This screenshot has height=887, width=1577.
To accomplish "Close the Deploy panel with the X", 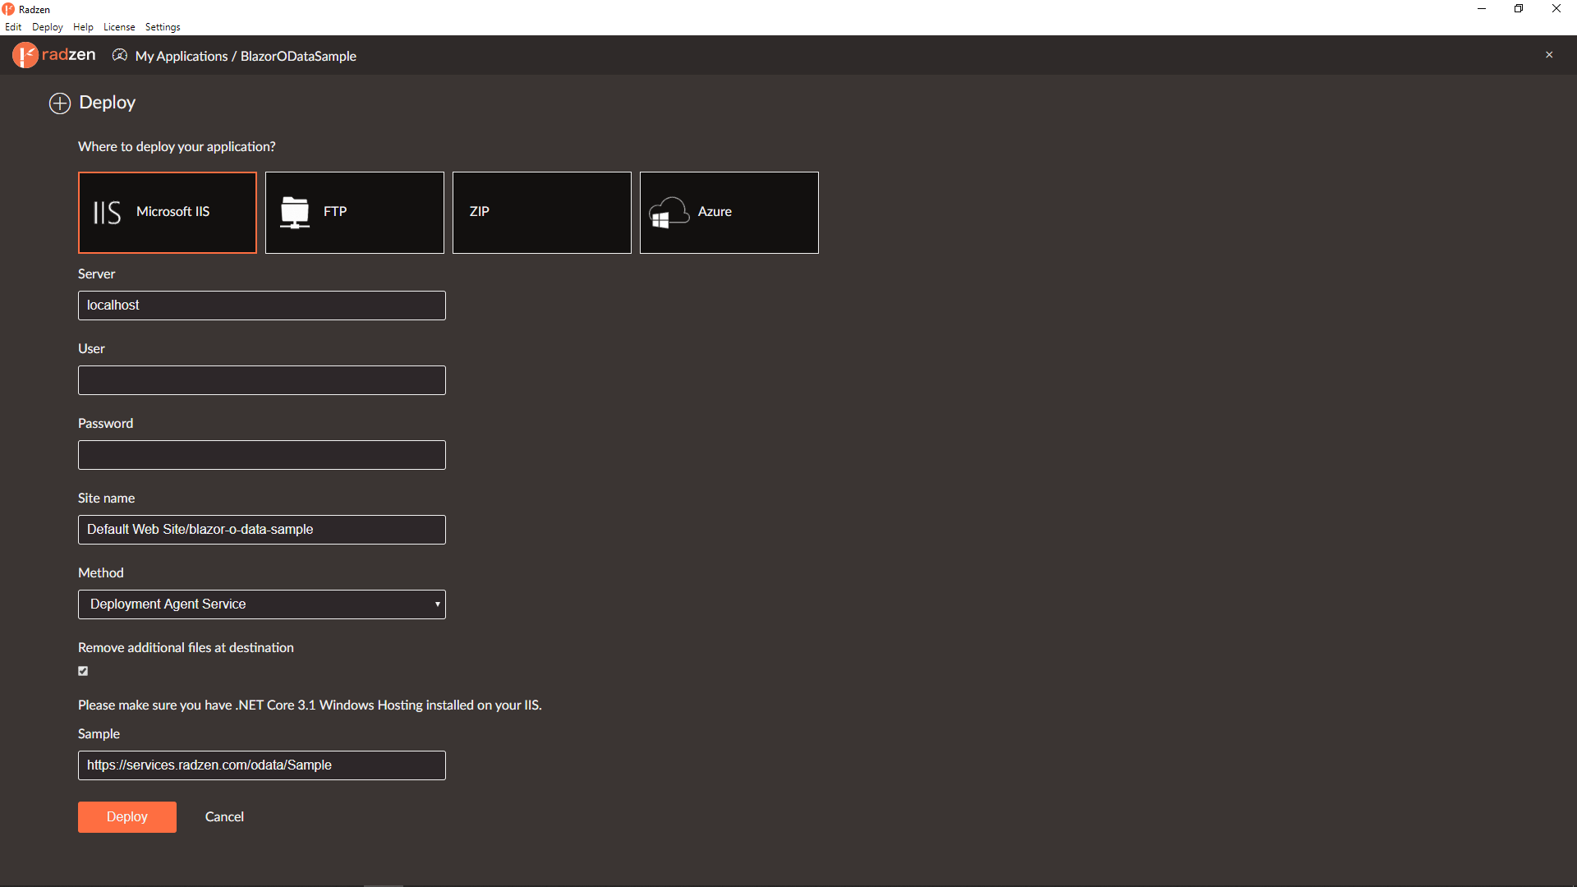I will (x=1549, y=55).
